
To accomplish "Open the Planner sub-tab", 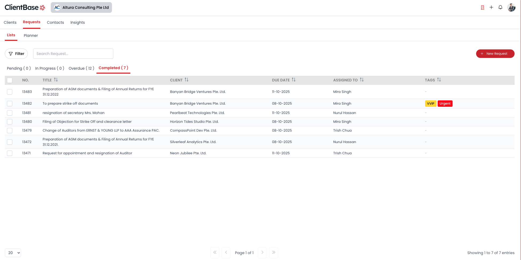I will [x=31, y=35].
